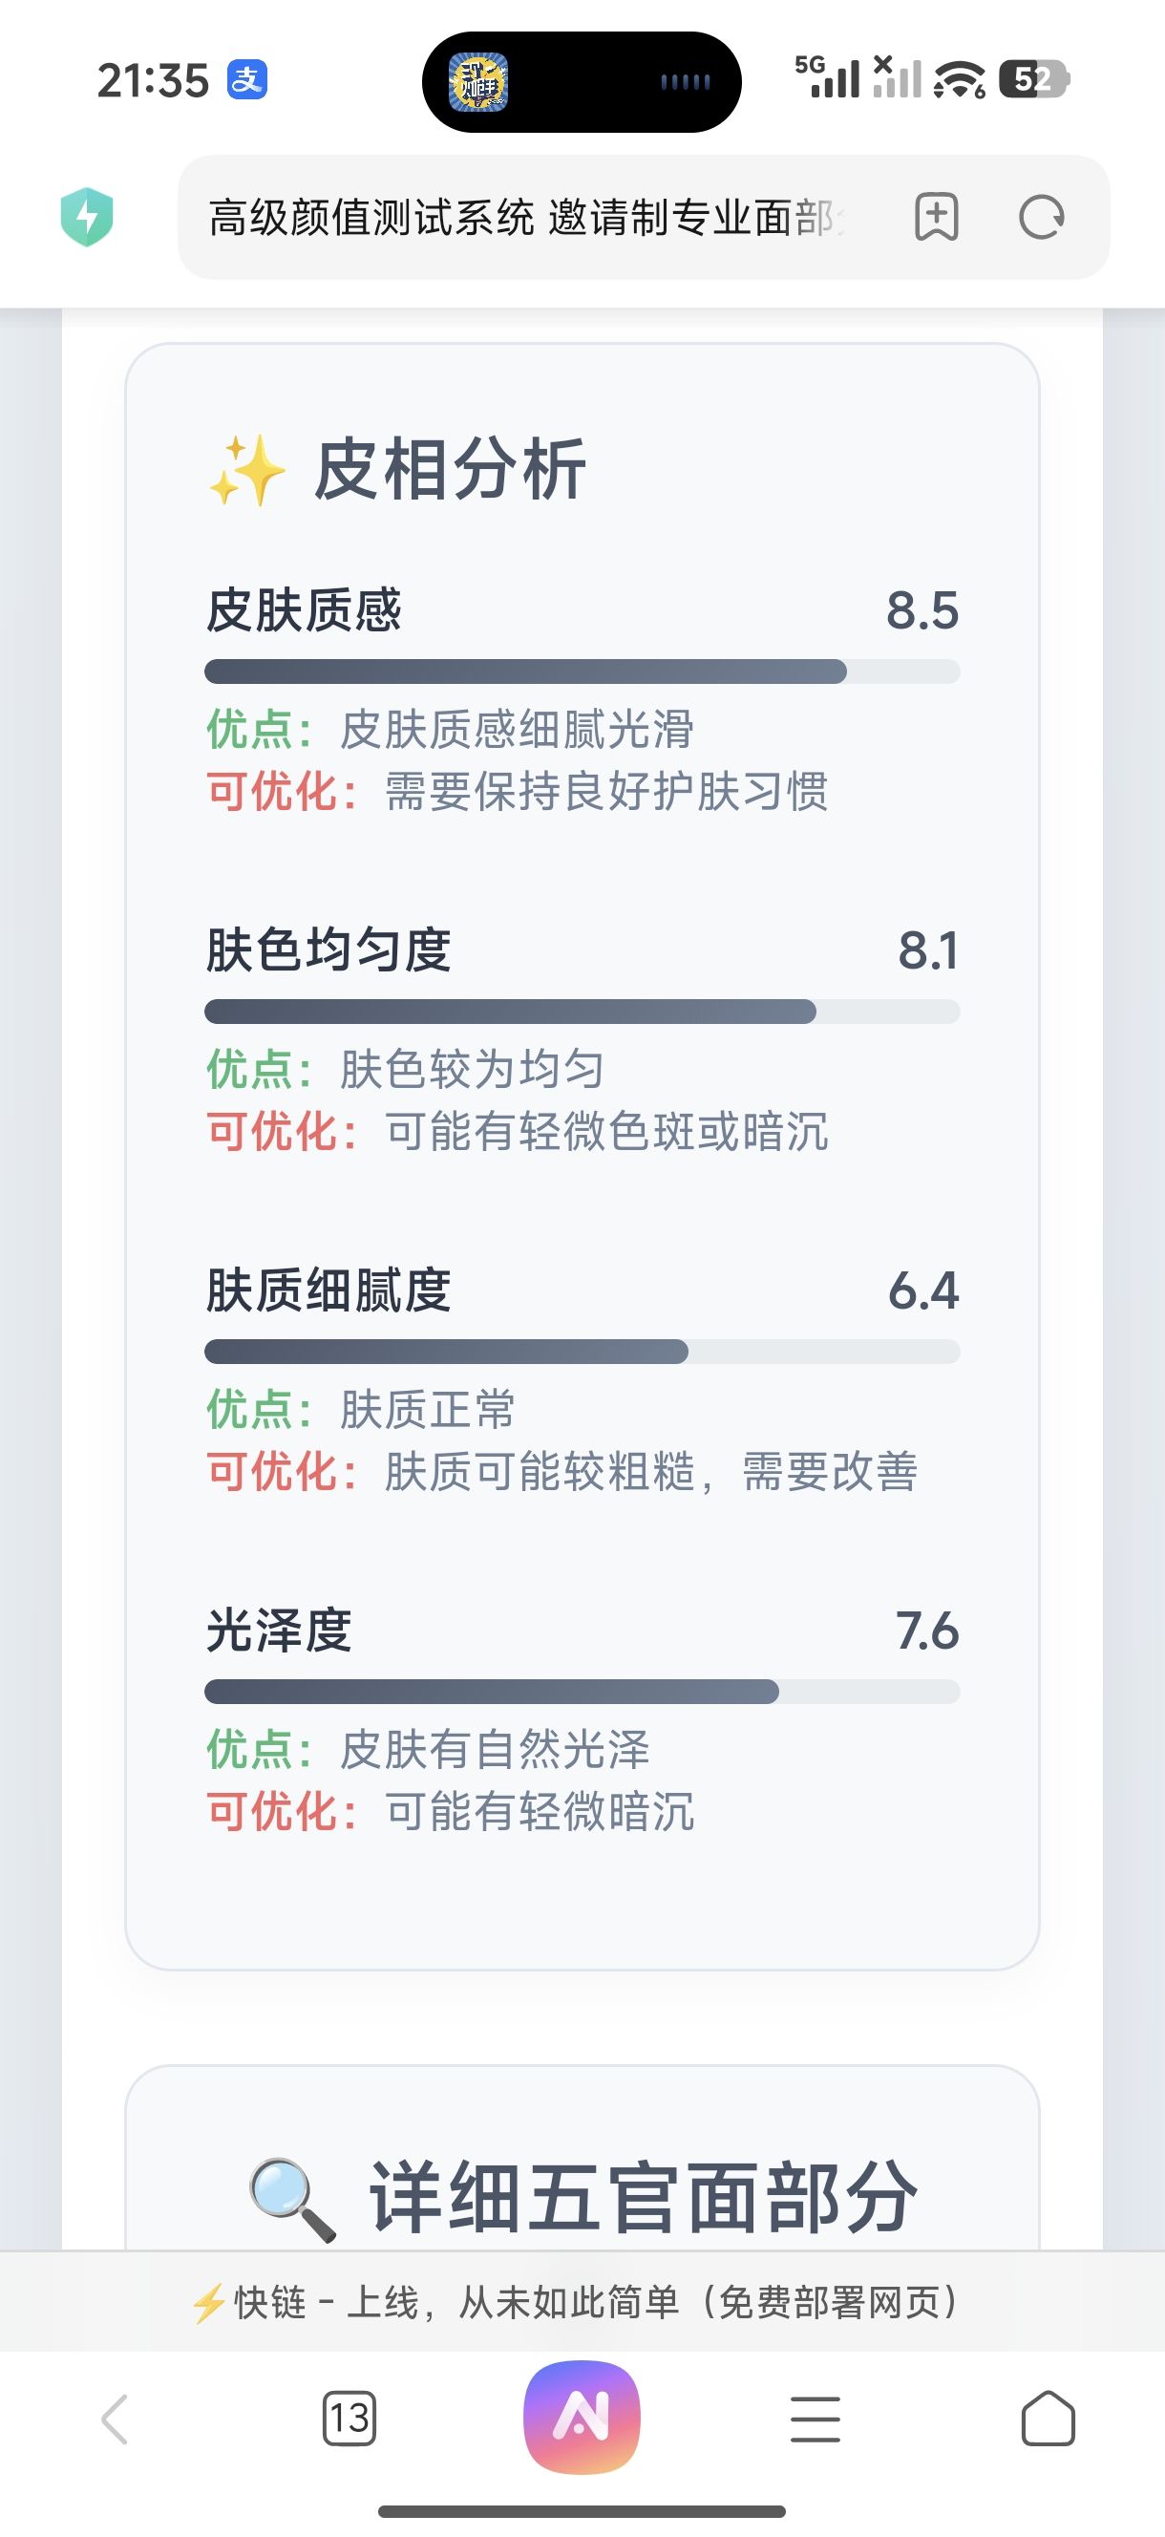Click the 肤色均匀度 score progress bar
Viewport: 1165px width, 2537px height.
click(x=582, y=1012)
